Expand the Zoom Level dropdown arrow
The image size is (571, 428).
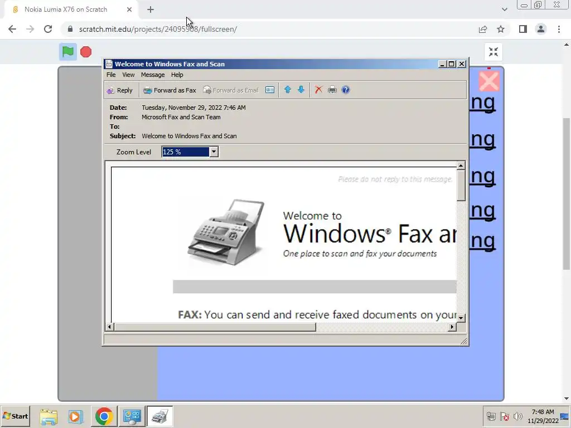(x=214, y=152)
